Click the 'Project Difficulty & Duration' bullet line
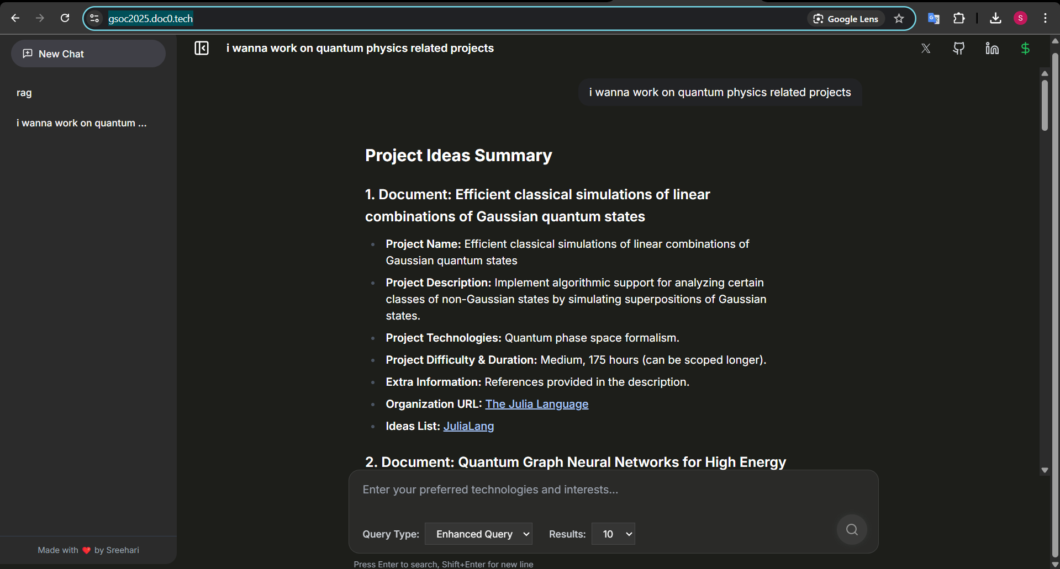This screenshot has height=569, width=1060. click(x=576, y=360)
